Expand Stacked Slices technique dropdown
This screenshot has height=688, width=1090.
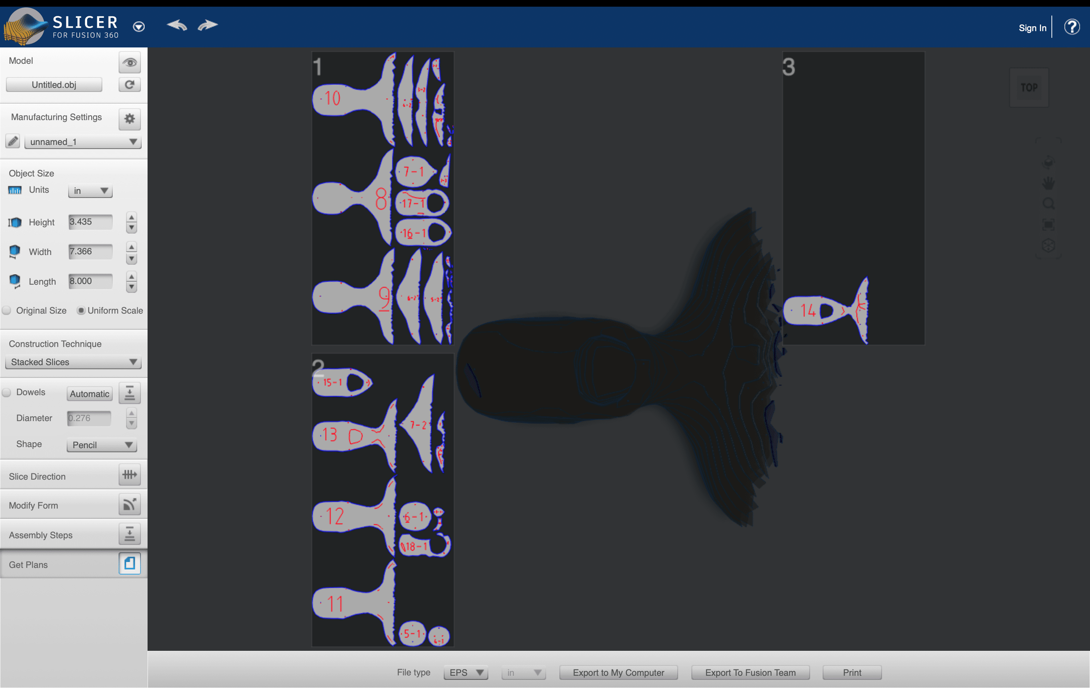[x=73, y=362]
